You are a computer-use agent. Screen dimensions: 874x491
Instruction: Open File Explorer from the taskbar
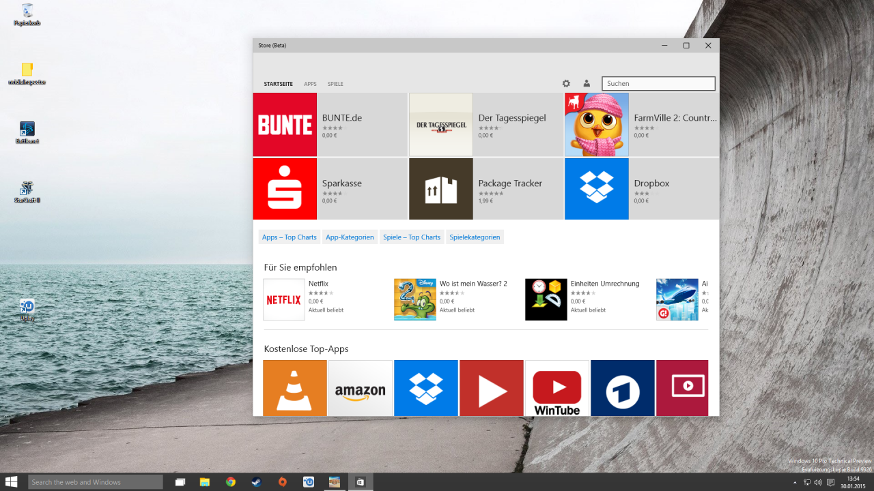tap(204, 482)
